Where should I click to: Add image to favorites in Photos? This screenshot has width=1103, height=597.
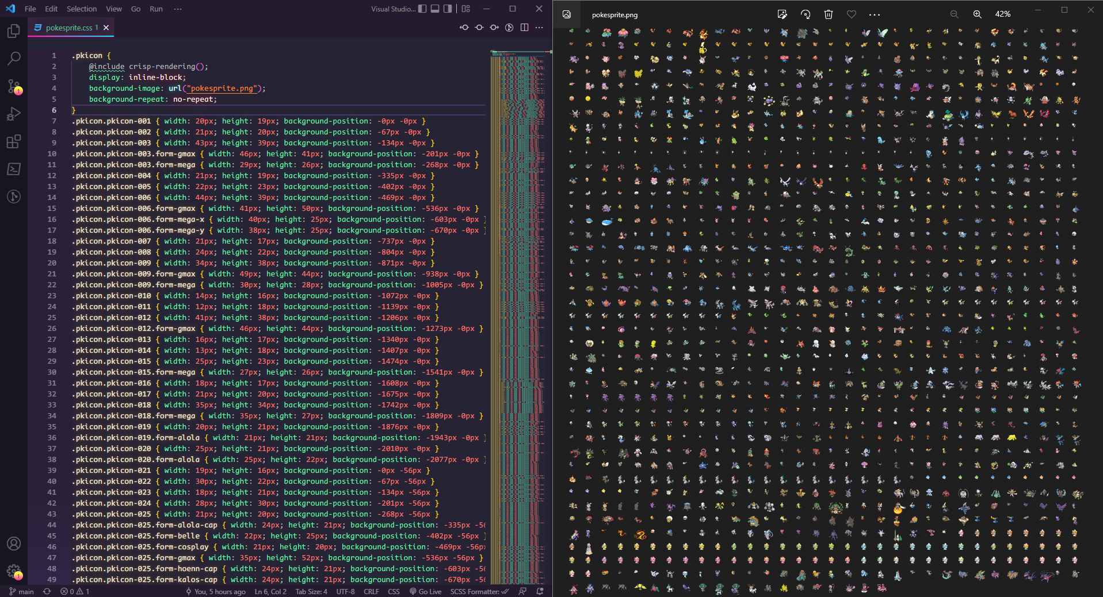[852, 14]
